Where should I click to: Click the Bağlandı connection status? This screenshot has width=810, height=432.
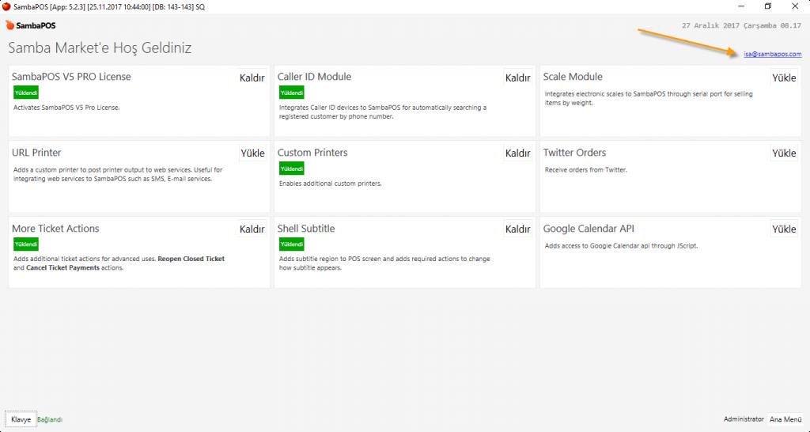click(50, 419)
